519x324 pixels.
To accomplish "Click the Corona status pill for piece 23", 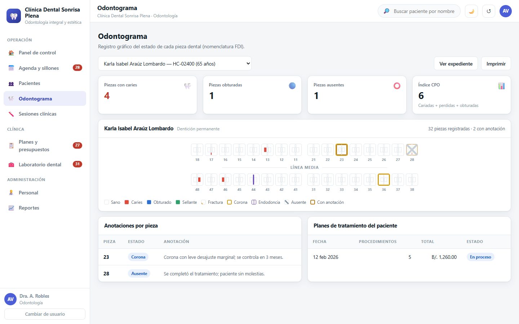I will coord(138,257).
